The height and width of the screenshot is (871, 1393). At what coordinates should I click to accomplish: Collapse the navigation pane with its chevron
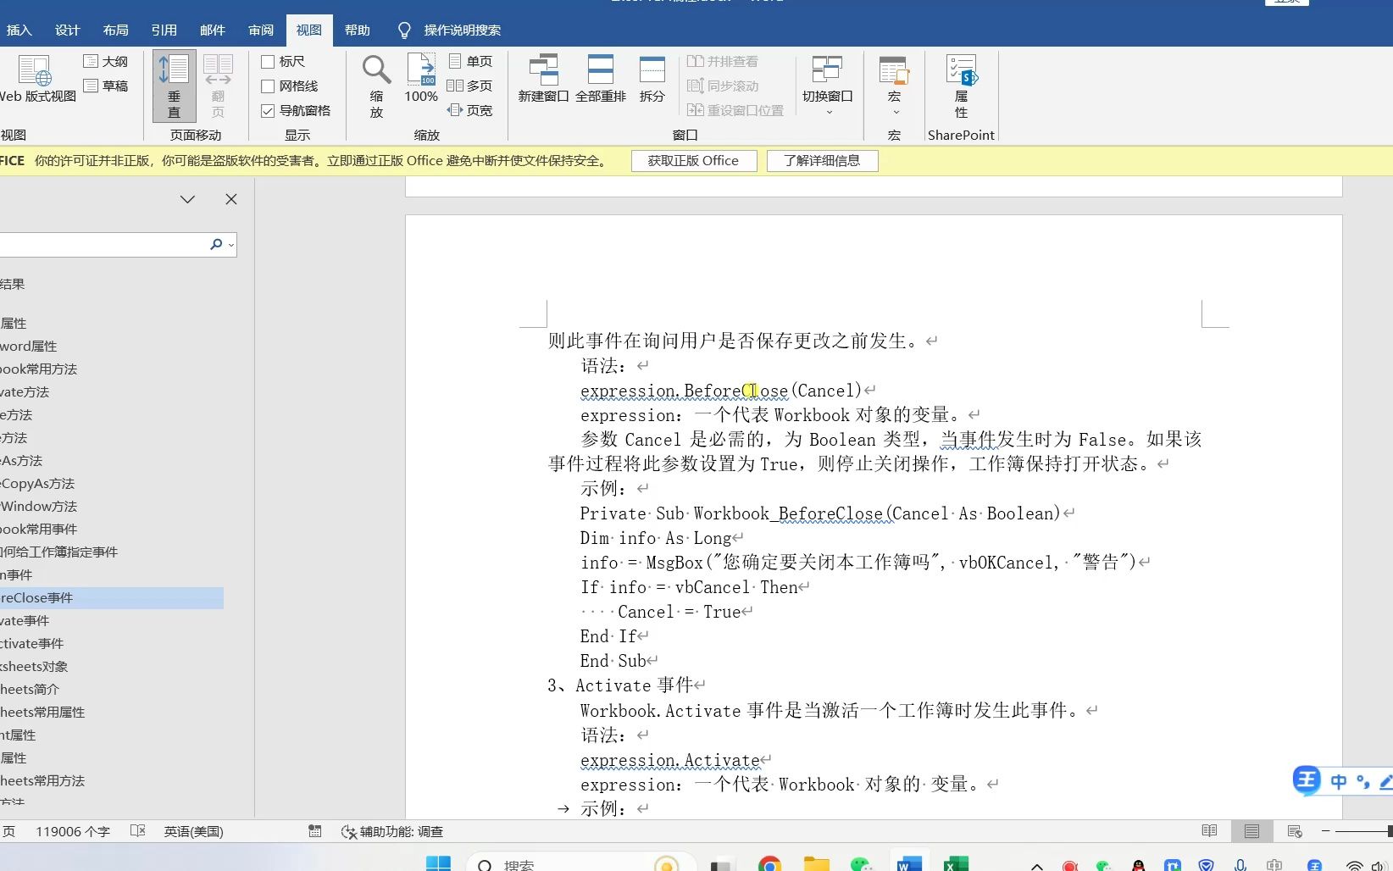pyautogui.click(x=187, y=199)
